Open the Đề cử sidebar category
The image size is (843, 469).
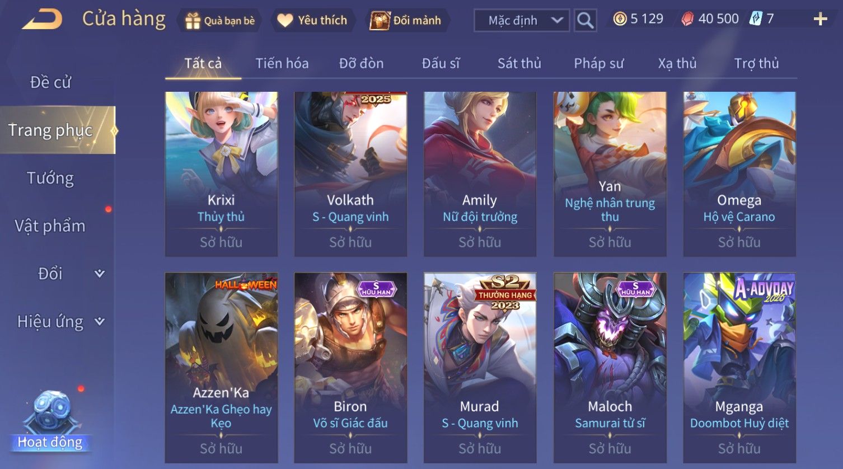pos(50,82)
